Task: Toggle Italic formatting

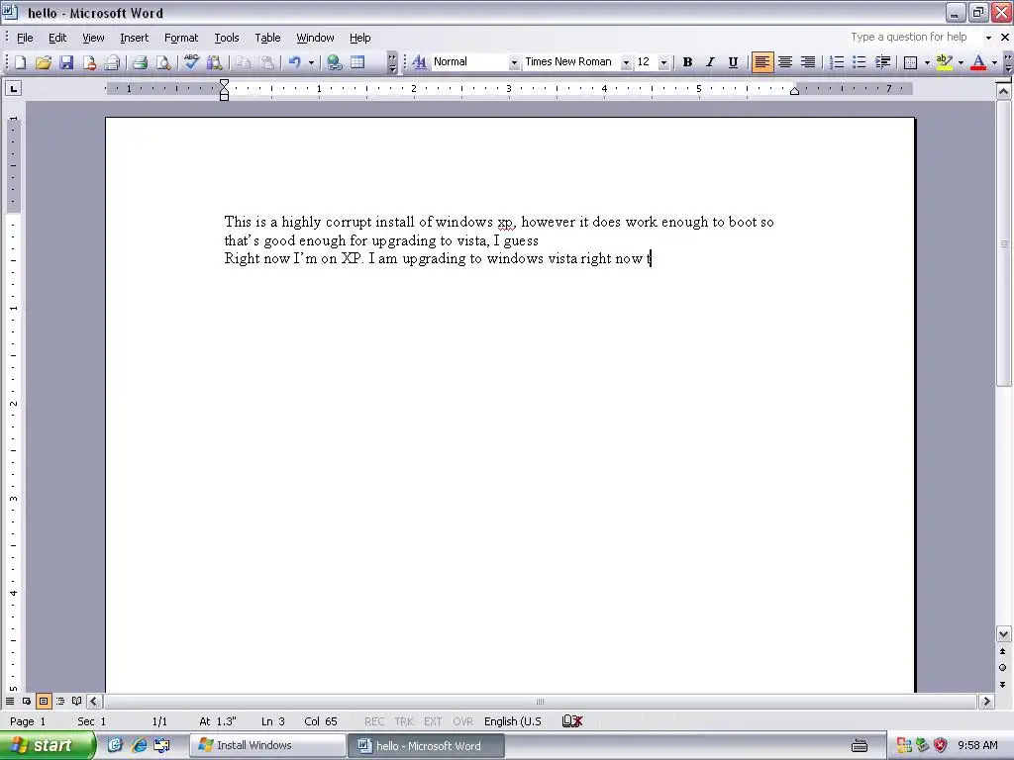Action: click(710, 62)
